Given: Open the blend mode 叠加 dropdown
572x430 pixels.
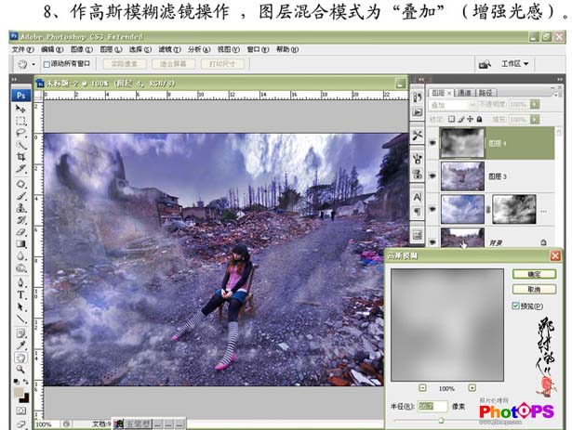Looking at the screenshot, I should [453, 105].
